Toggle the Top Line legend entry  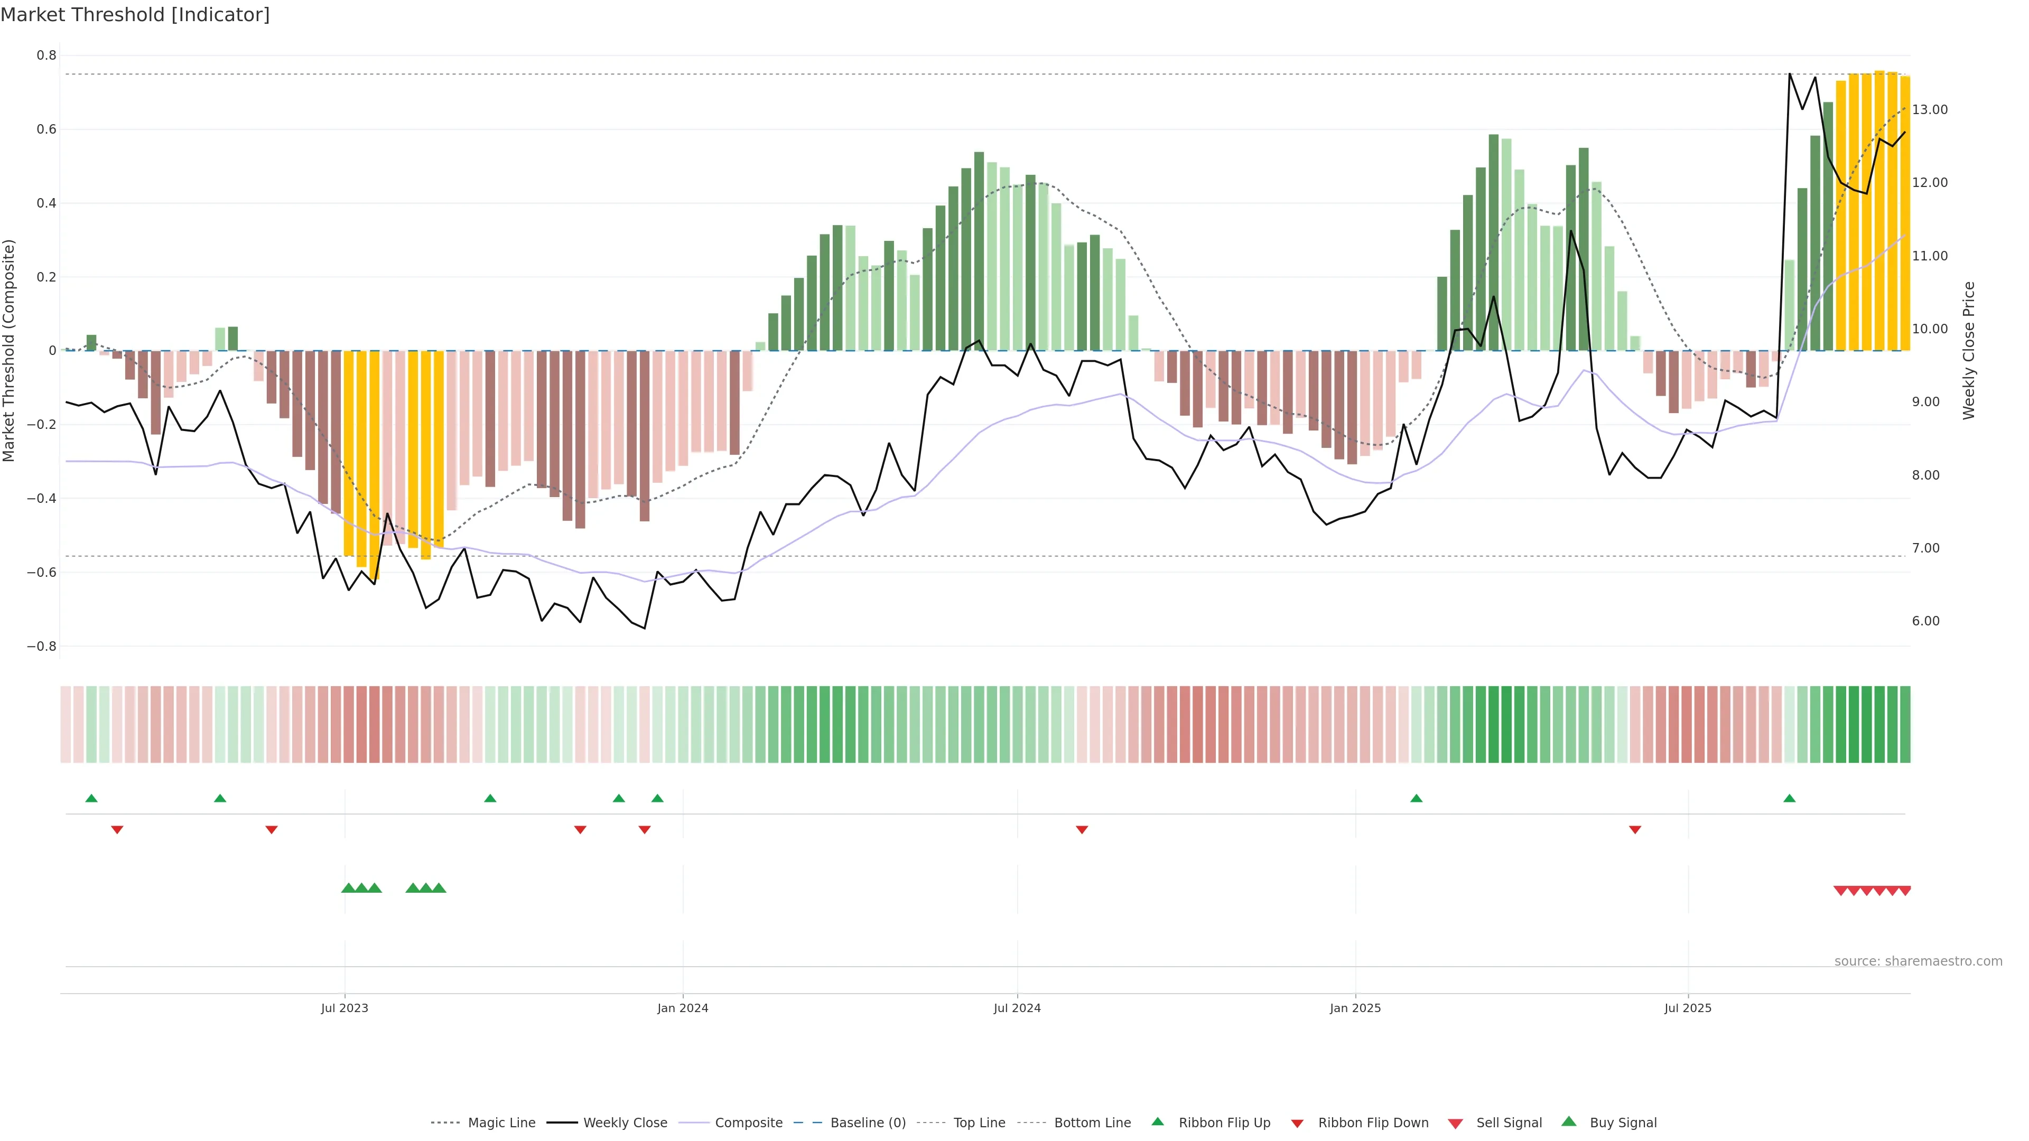click(x=979, y=1122)
